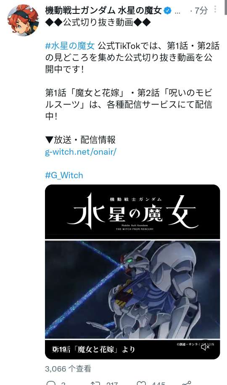Like the tweet with the heart icon
This screenshot has width=227, height=385.
141,382
